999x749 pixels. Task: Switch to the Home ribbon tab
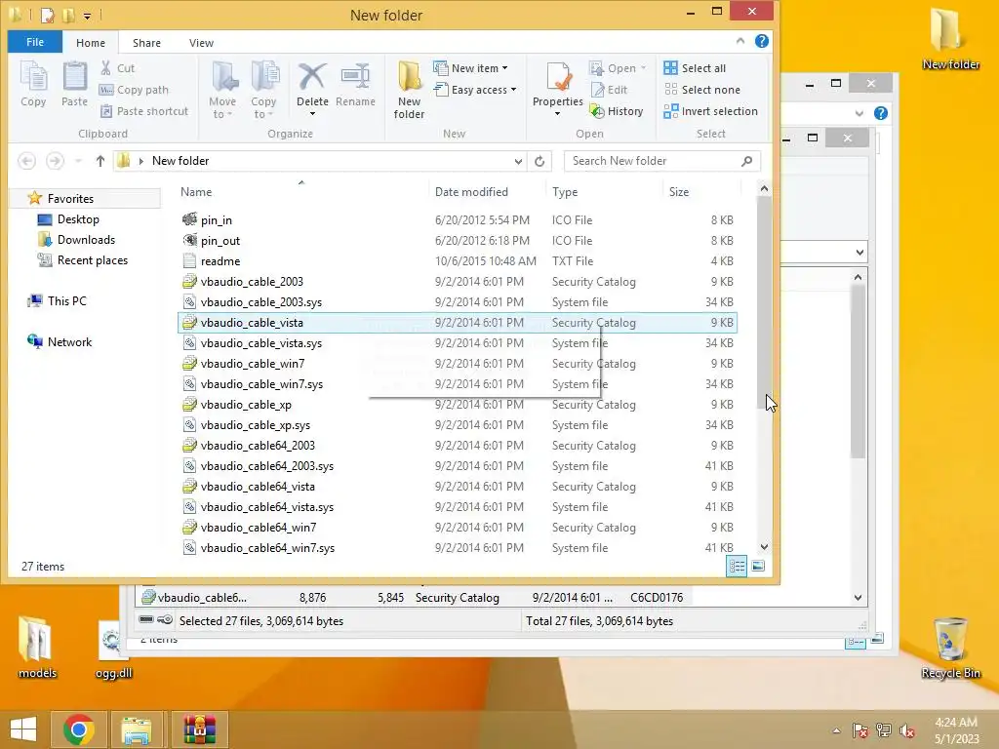91,43
